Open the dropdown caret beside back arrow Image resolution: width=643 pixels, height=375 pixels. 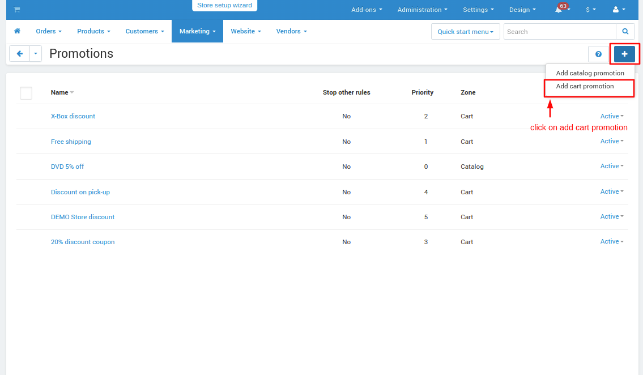[x=36, y=54]
